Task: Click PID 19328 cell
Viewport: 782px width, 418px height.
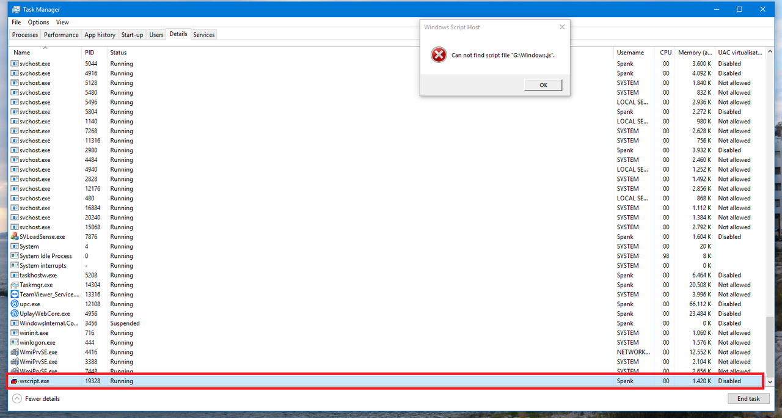Action: click(x=92, y=381)
